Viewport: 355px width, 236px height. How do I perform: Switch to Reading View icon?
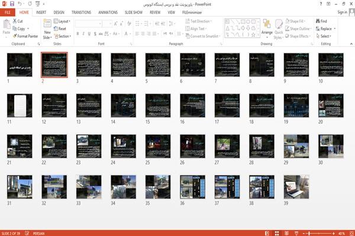(x=286, y=233)
